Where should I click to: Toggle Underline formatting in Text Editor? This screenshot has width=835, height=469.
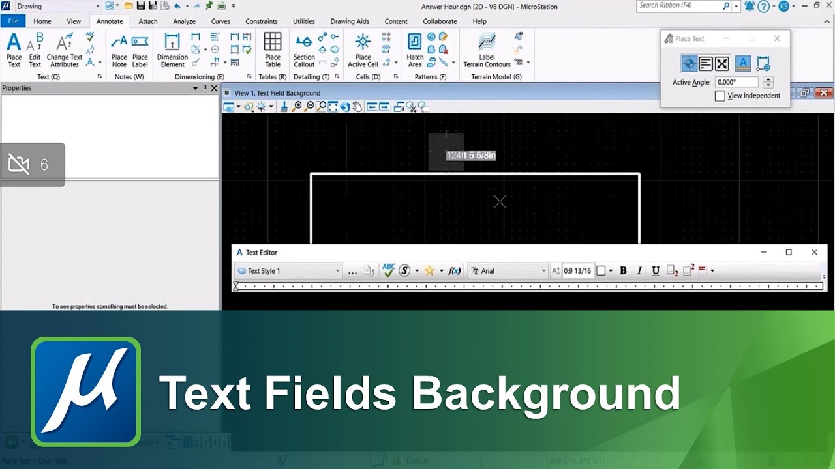[x=656, y=271]
